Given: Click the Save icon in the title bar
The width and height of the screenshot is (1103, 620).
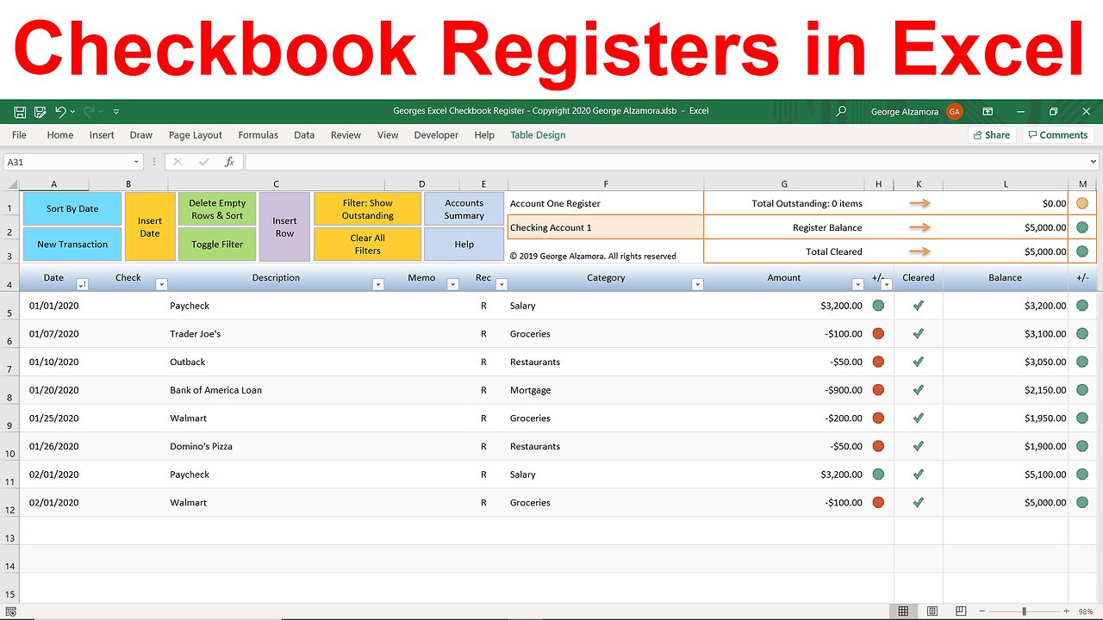Looking at the screenshot, I should (20, 112).
